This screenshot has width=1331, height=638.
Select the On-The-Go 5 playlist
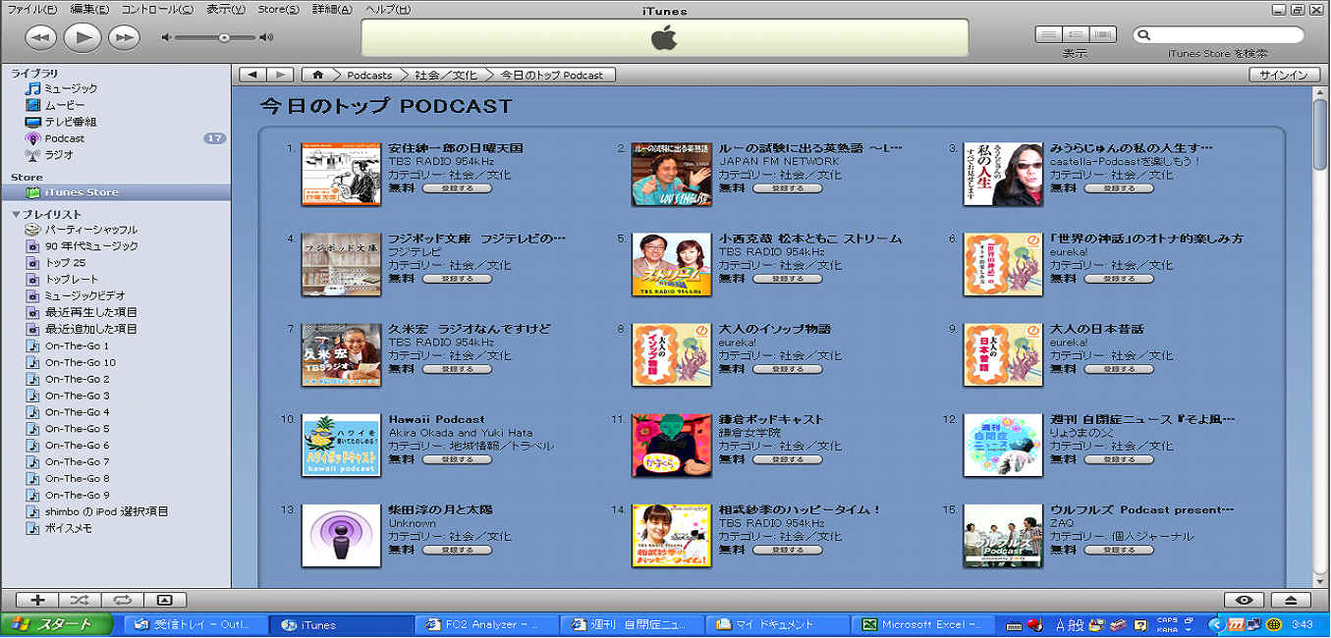[77, 429]
